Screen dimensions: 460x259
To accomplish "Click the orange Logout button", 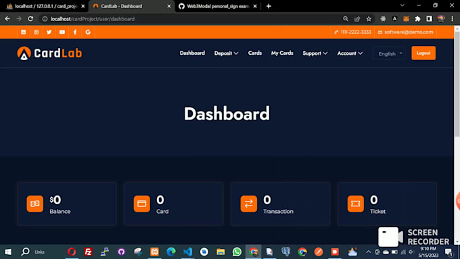I will coord(423,53).
